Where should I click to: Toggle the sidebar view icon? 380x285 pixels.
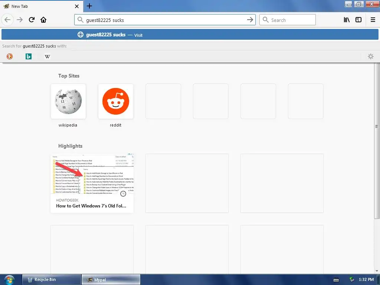coord(358,20)
